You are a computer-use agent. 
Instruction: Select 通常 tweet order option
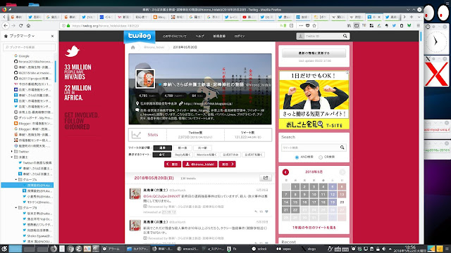pyautogui.click(x=162, y=148)
